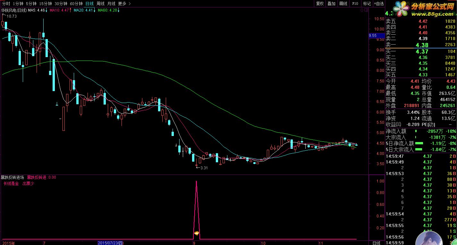Switch to 日线 daily chart tab

[89, 4]
